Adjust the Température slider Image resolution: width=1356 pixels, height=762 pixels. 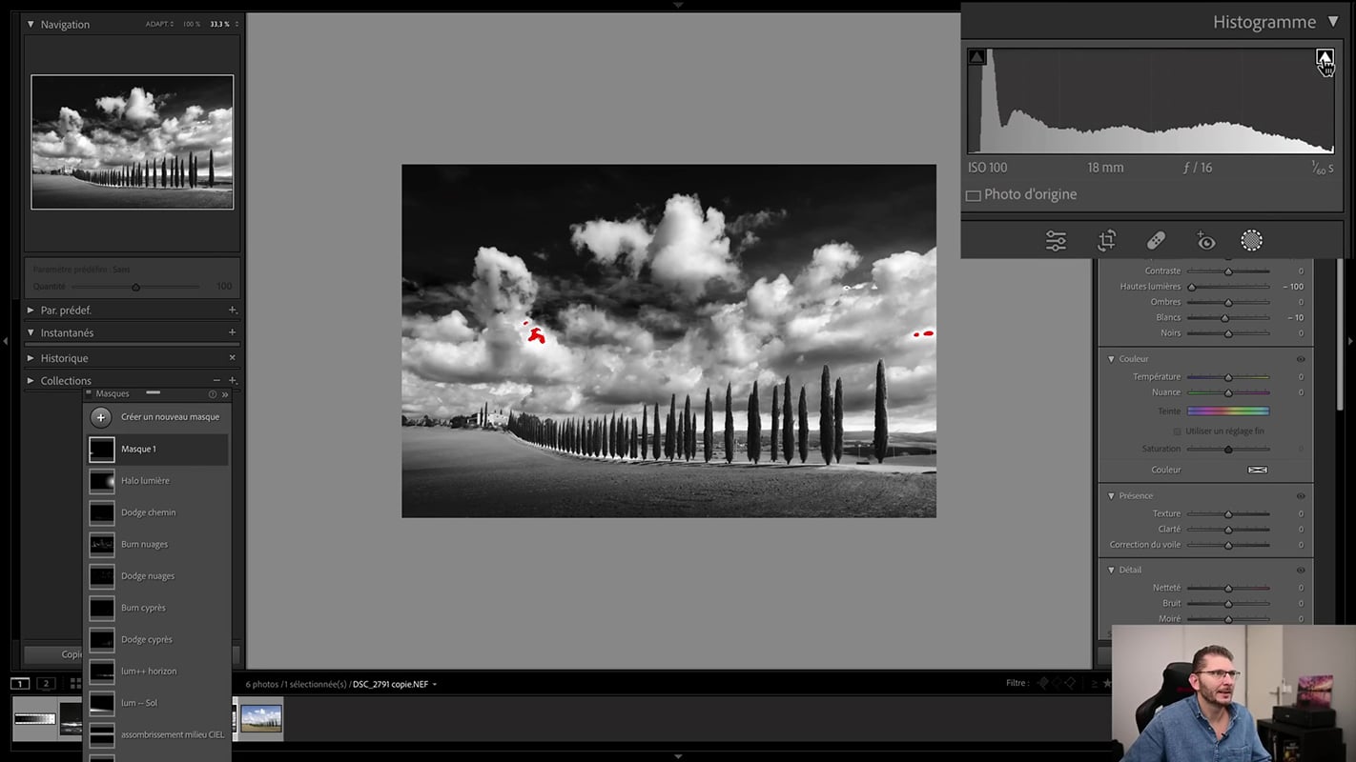pos(1228,377)
